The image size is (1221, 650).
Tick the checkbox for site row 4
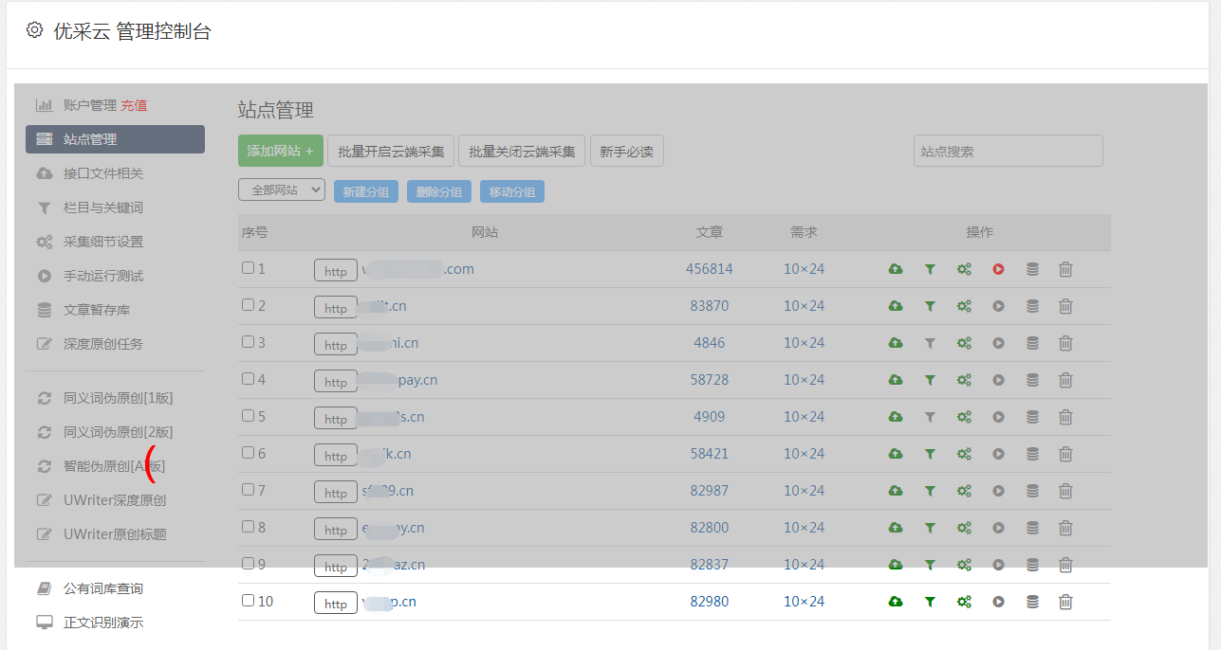pyautogui.click(x=248, y=379)
